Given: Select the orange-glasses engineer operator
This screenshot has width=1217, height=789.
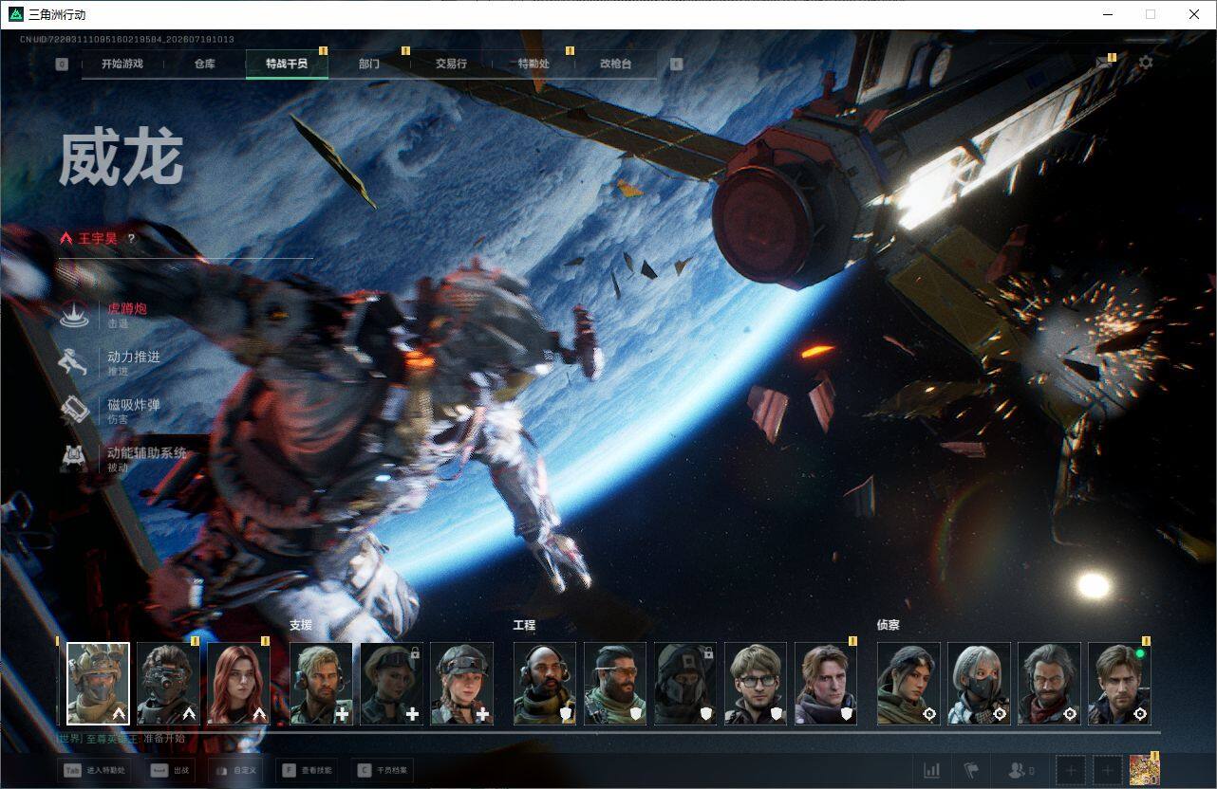Looking at the screenshot, I should click(615, 684).
